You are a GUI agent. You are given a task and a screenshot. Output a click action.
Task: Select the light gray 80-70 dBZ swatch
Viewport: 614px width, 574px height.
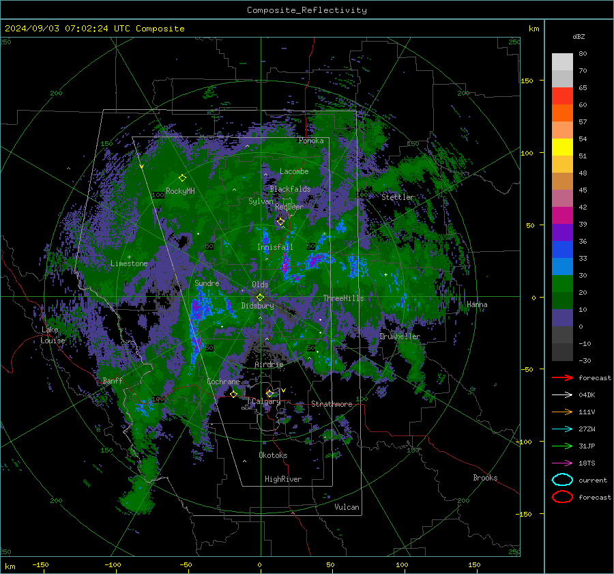point(562,61)
